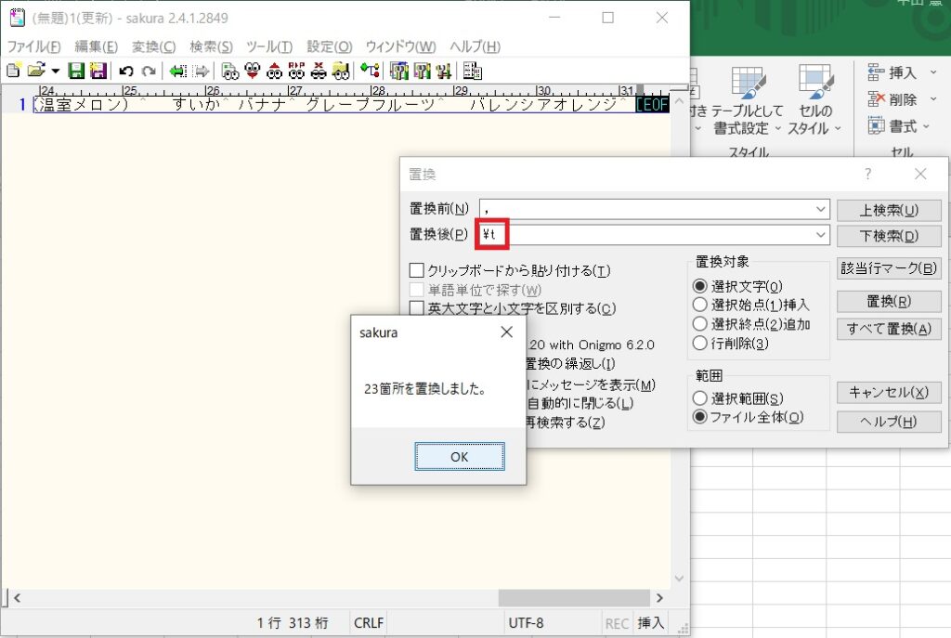The image size is (951, 638).
Task: Open the type settings list icon
Action: [399, 71]
